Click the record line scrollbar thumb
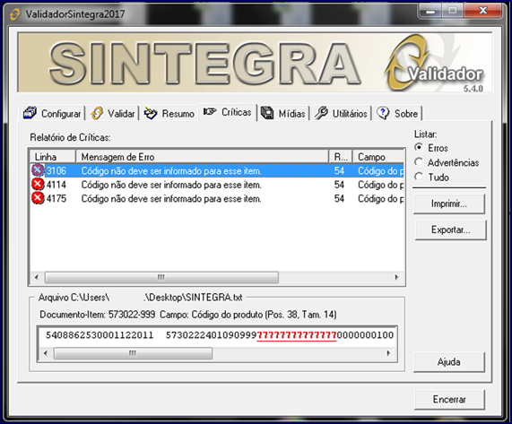The height and width of the screenshot is (424, 512). pos(133,353)
